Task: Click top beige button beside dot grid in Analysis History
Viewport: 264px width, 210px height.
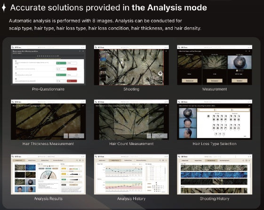Action: (x=149, y=184)
